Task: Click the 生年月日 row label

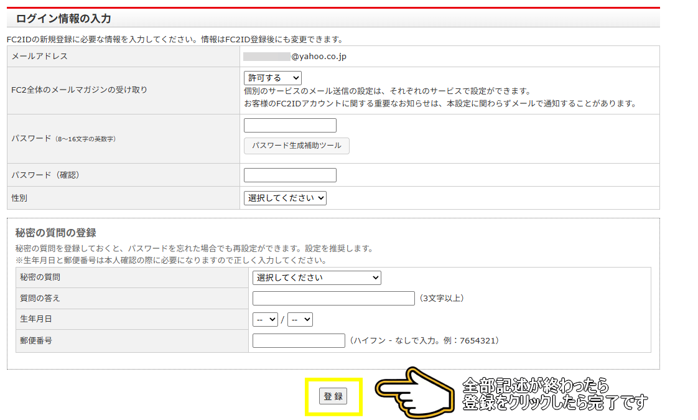Action: pos(36,319)
